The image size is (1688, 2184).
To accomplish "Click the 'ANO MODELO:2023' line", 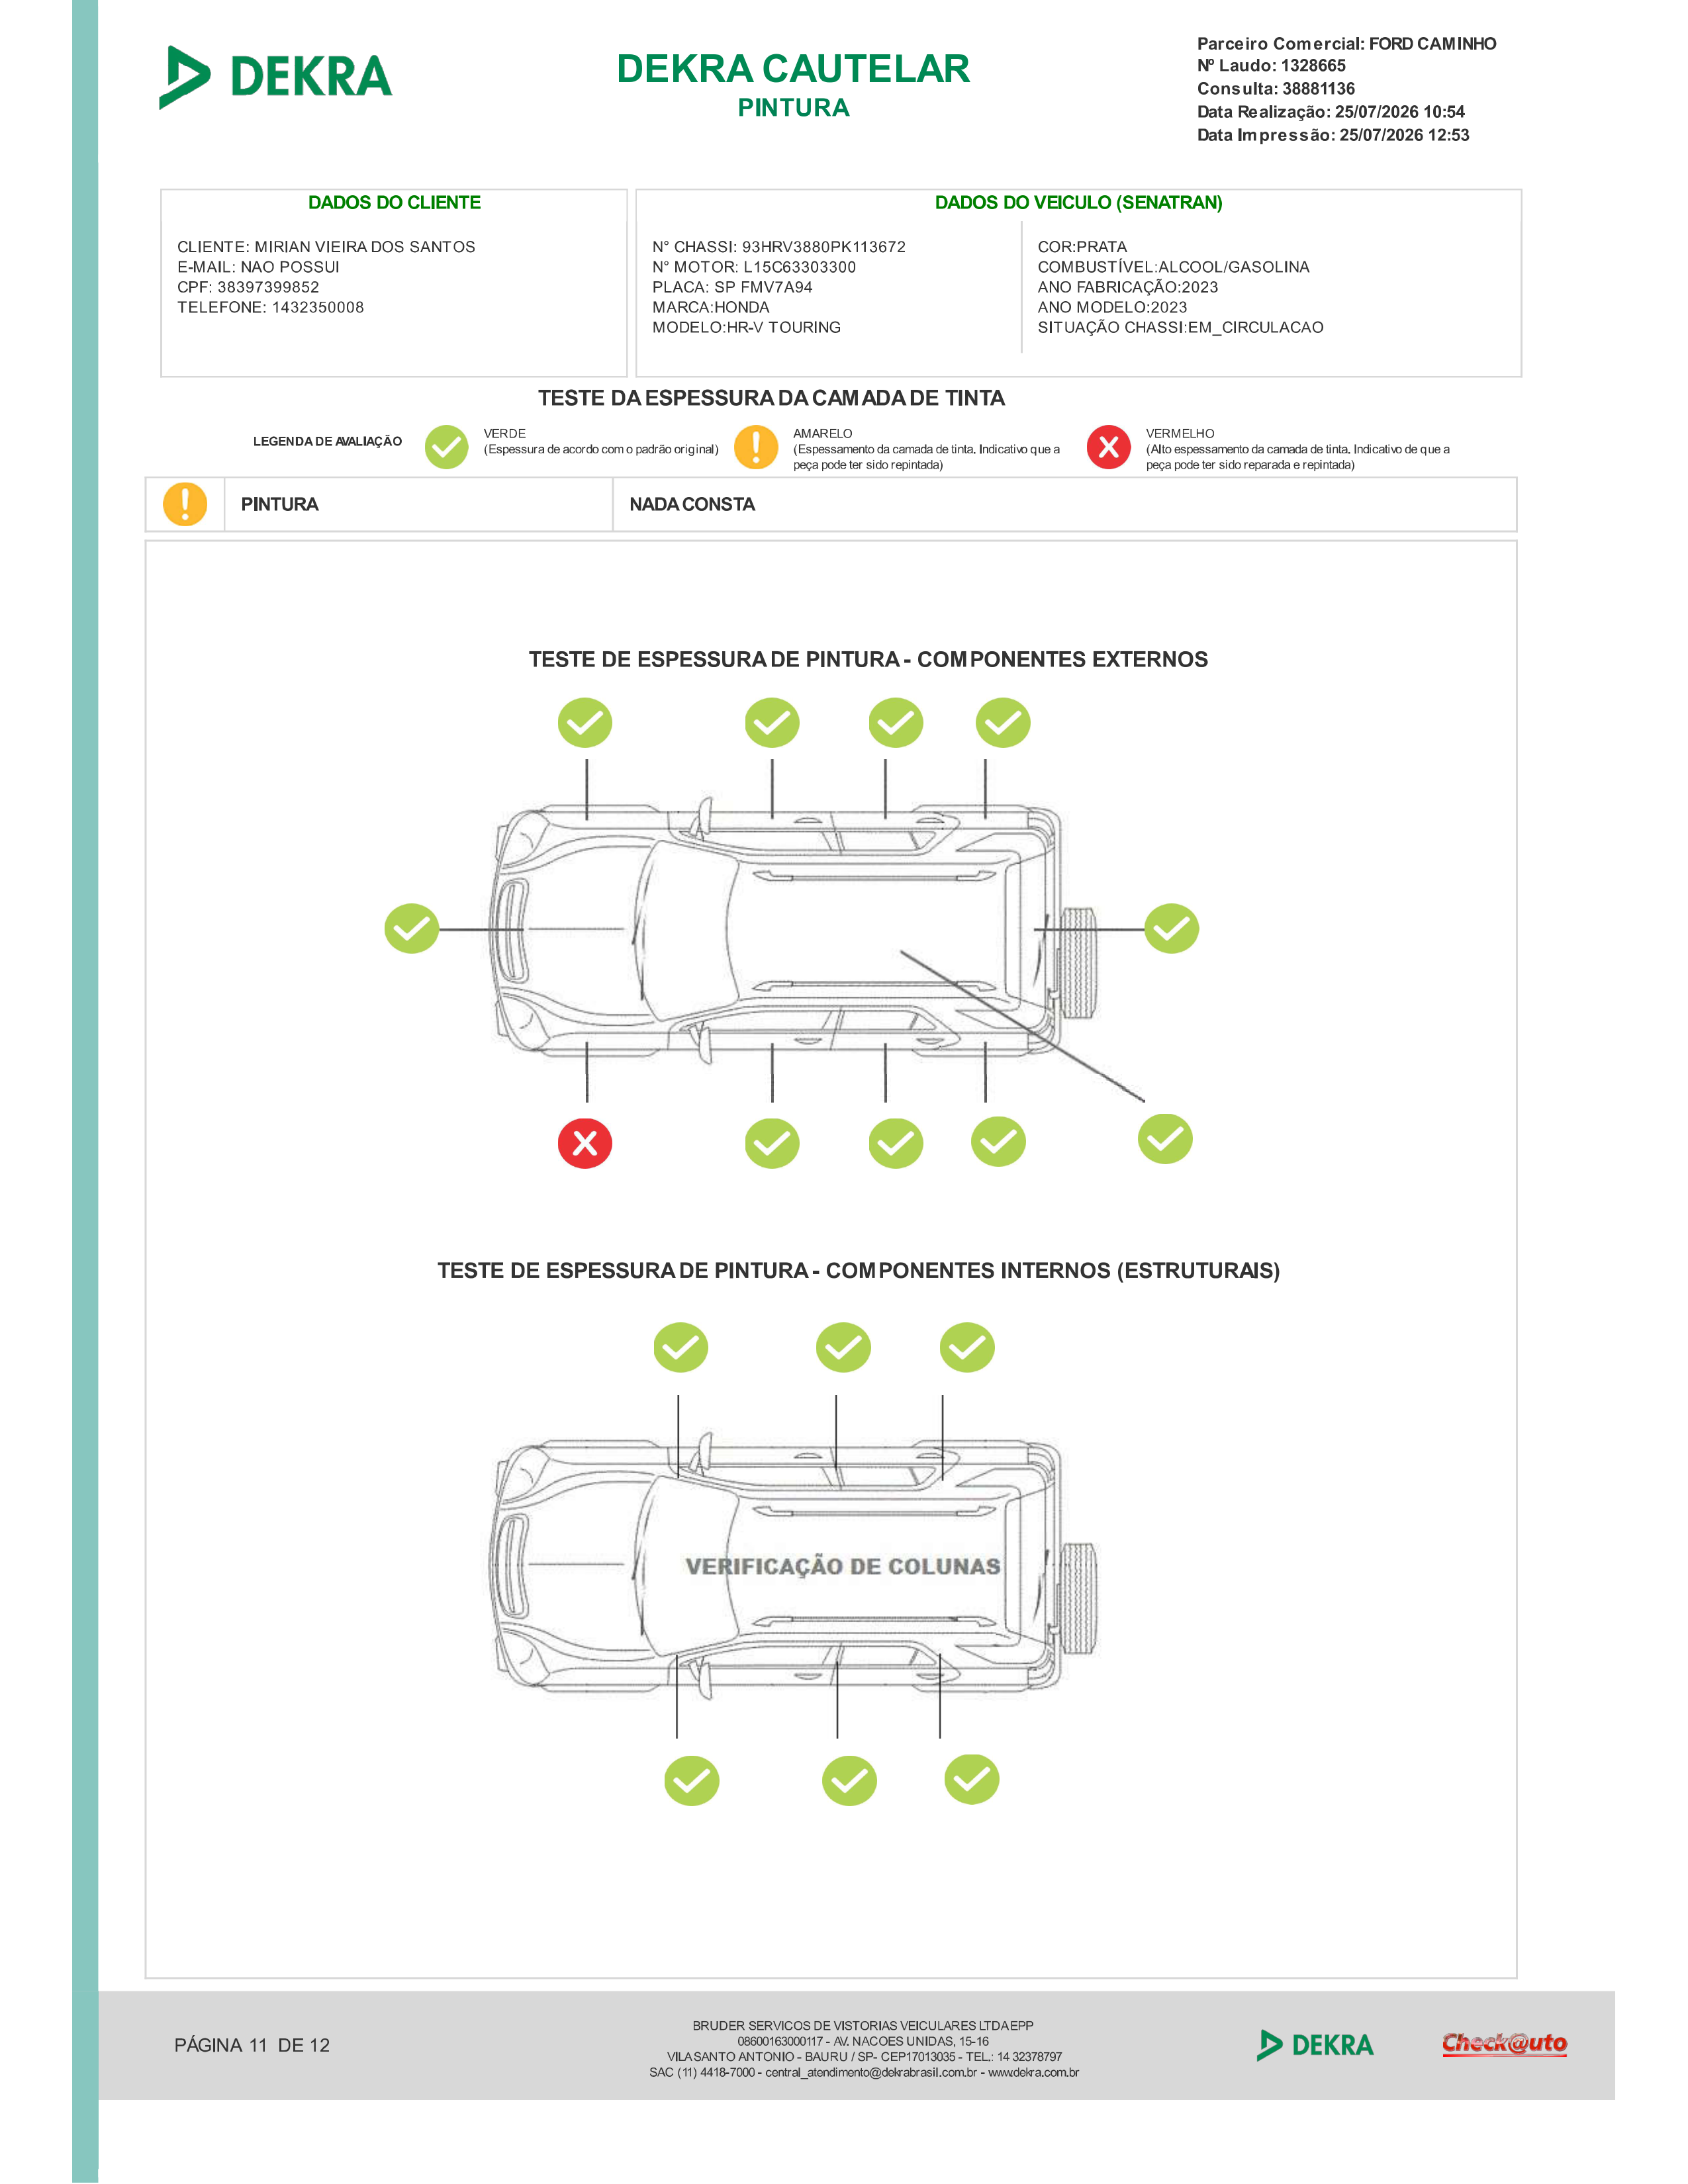I will click(x=1112, y=307).
